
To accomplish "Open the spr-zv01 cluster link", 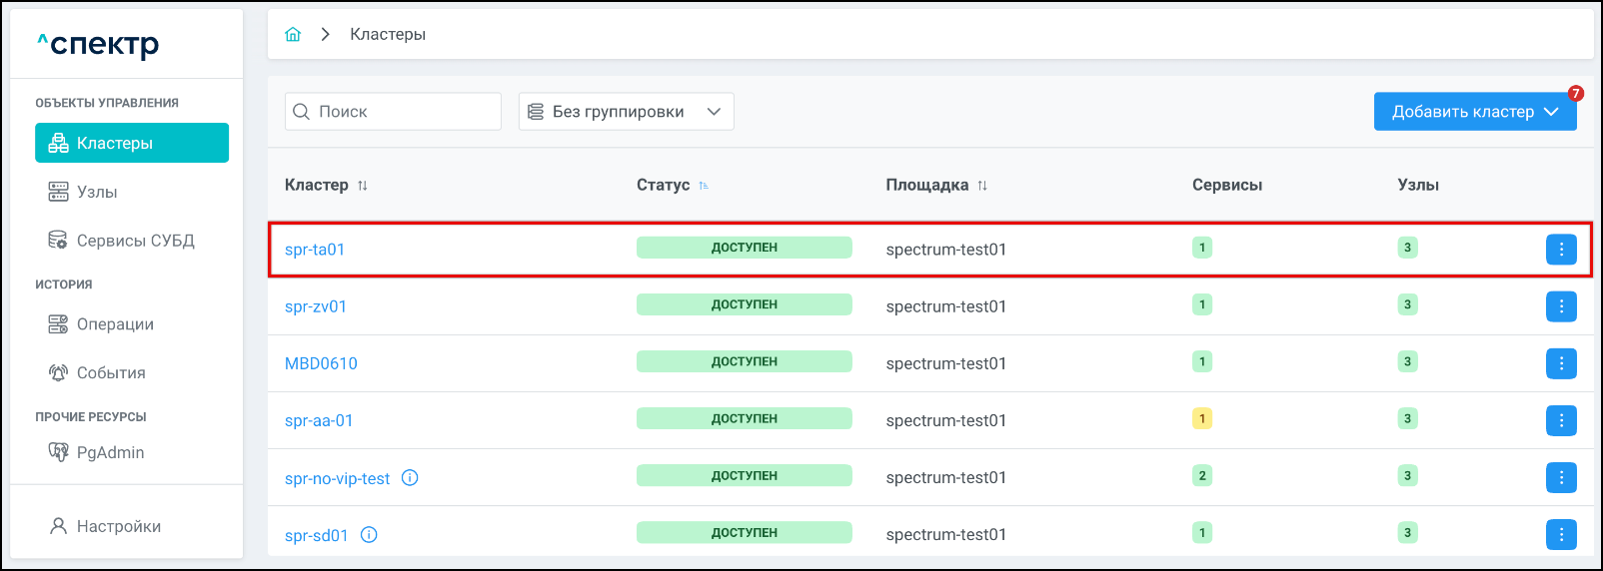I will pos(316,306).
